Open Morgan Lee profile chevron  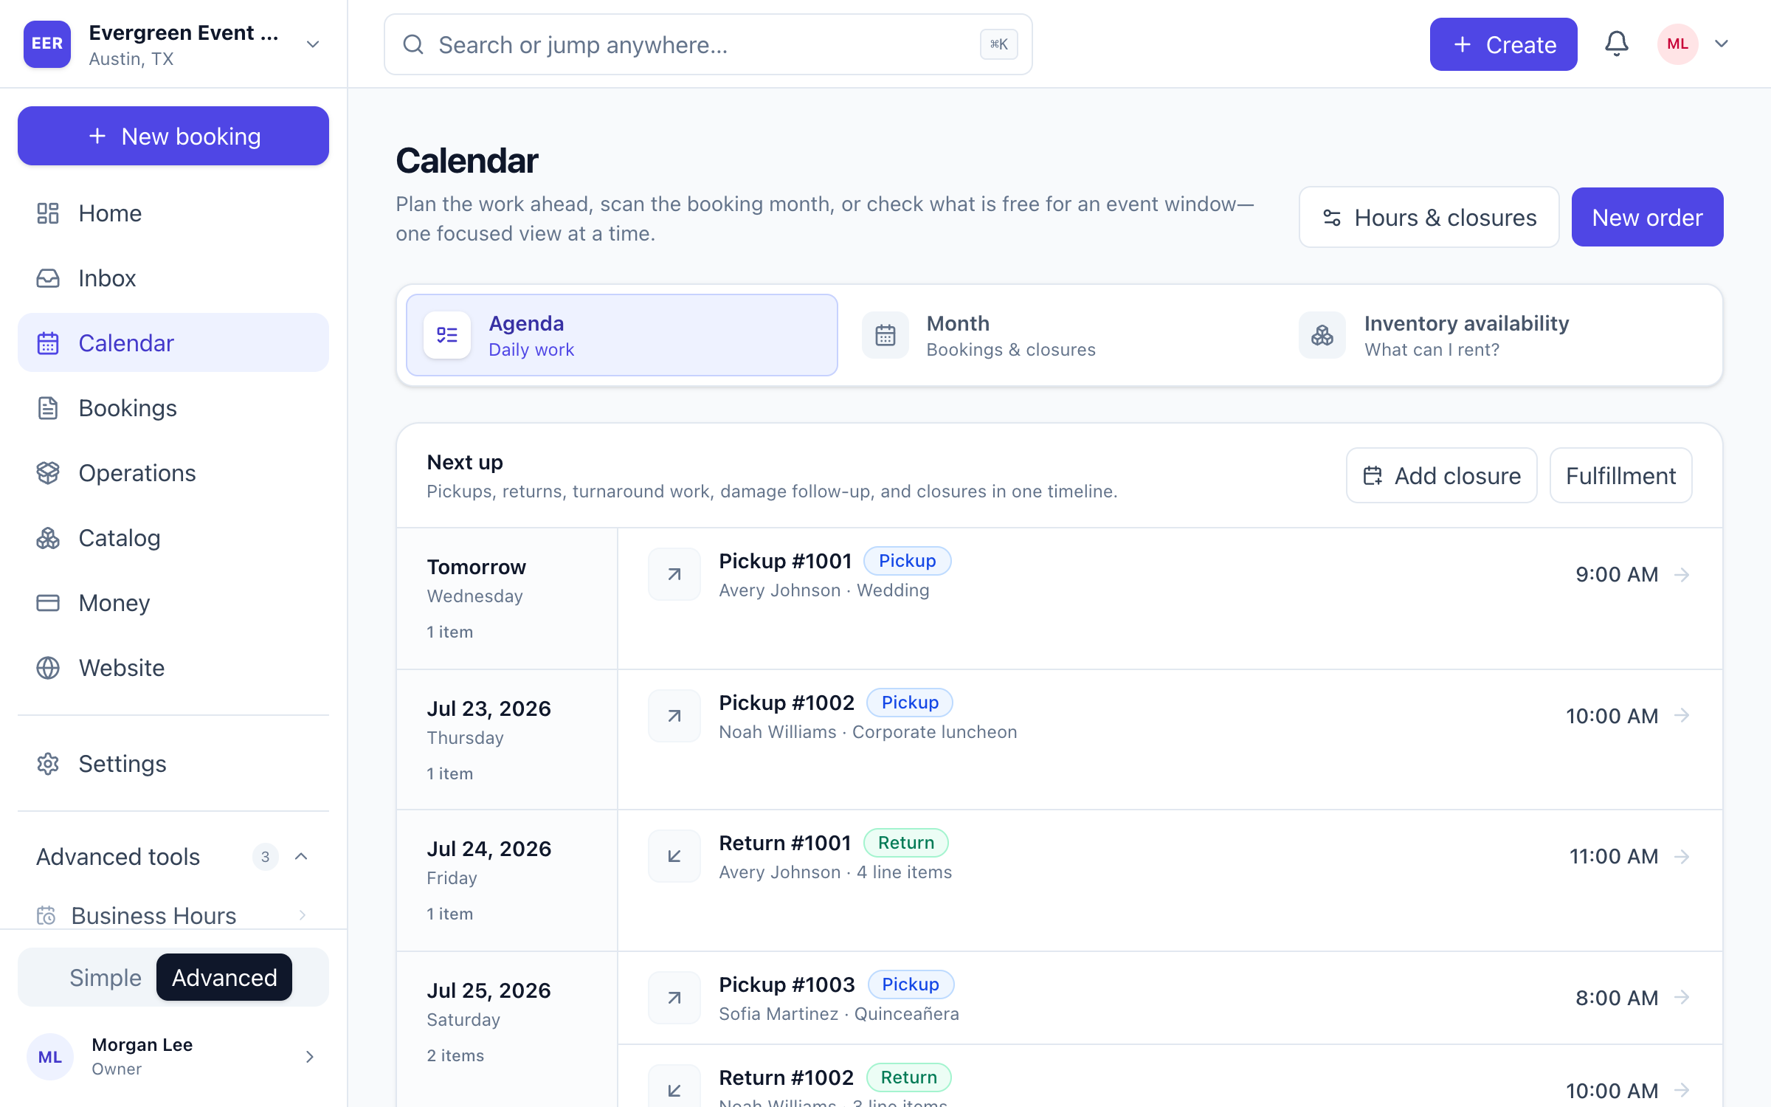click(x=310, y=1057)
